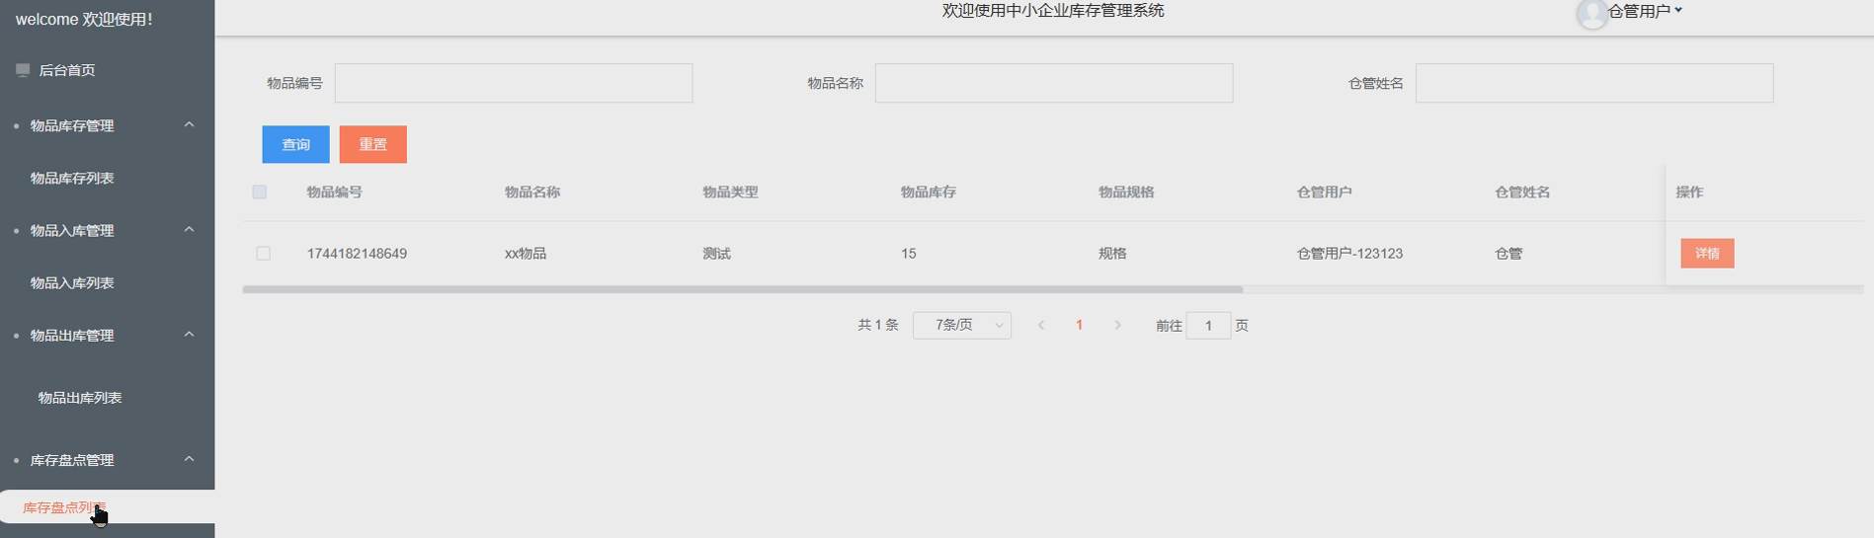Click the 操作 column header

pyautogui.click(x=1689, y=192)
